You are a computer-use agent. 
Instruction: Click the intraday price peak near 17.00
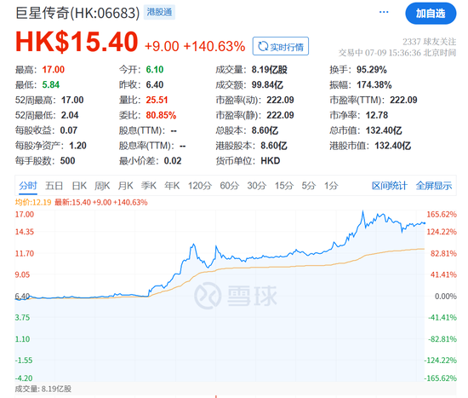pyautogui.click(x=363, y=211)
